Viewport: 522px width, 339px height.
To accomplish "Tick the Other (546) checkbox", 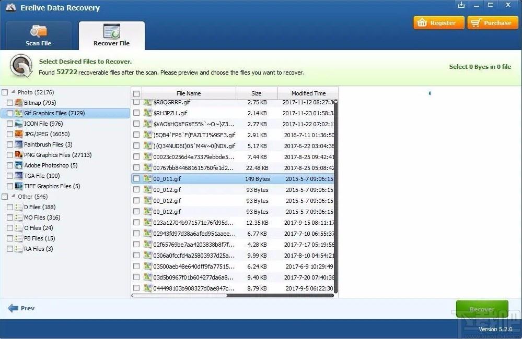I will tap(5, 197).
